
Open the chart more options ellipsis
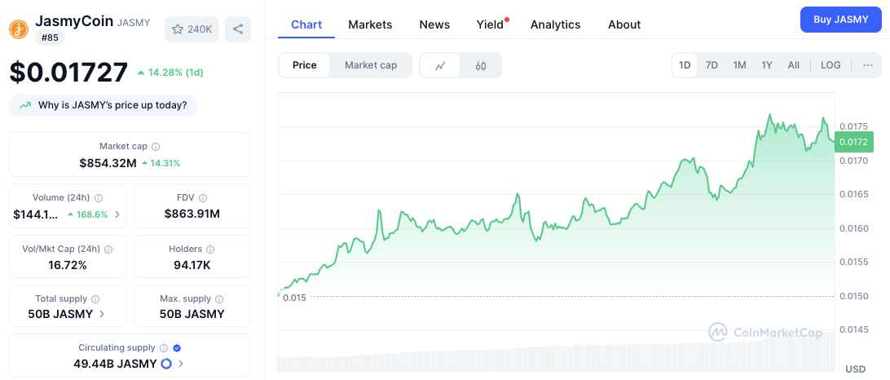(868, 65)
